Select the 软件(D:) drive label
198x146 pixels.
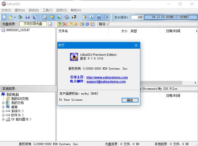click(x=17, y=115)
